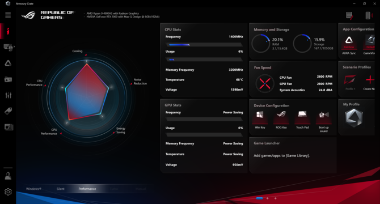Click the Noise Reduction radar label
Viewport: 380px width, 204px height.
pyautogui.click(x=140, y=82)
